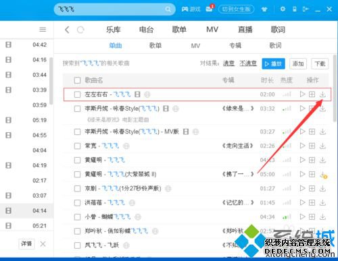Go back with the left arrow
The width and height of the screenshot is (338, 261).
click(67, 30)
